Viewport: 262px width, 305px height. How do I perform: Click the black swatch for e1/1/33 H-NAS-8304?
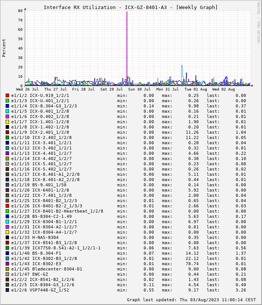[7, 237]
